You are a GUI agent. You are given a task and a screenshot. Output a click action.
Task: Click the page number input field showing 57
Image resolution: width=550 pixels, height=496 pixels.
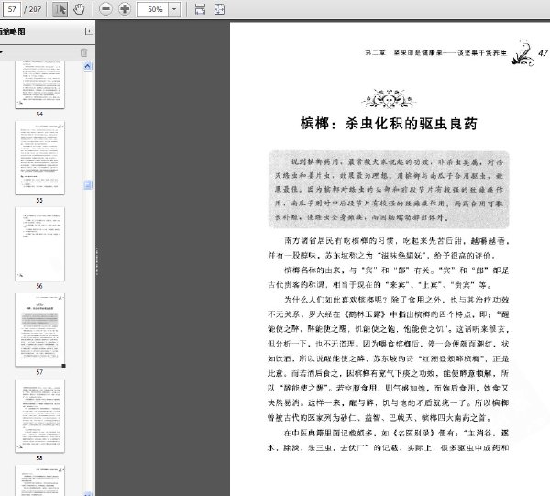(x=12, y=9)
